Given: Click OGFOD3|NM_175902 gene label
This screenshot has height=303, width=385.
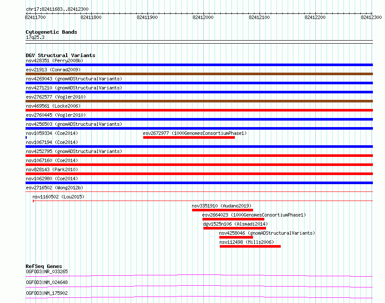Looking at the screenshot, I should click(47, 293).
